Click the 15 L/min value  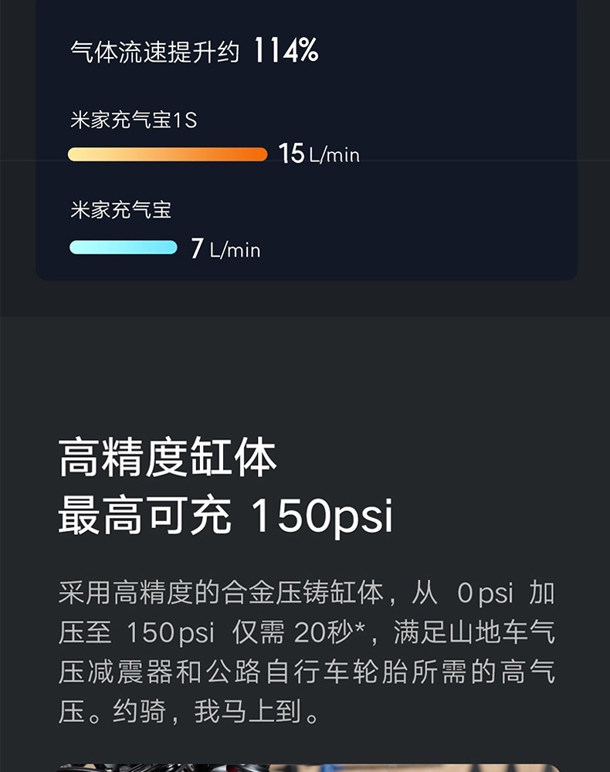(319, 154)
